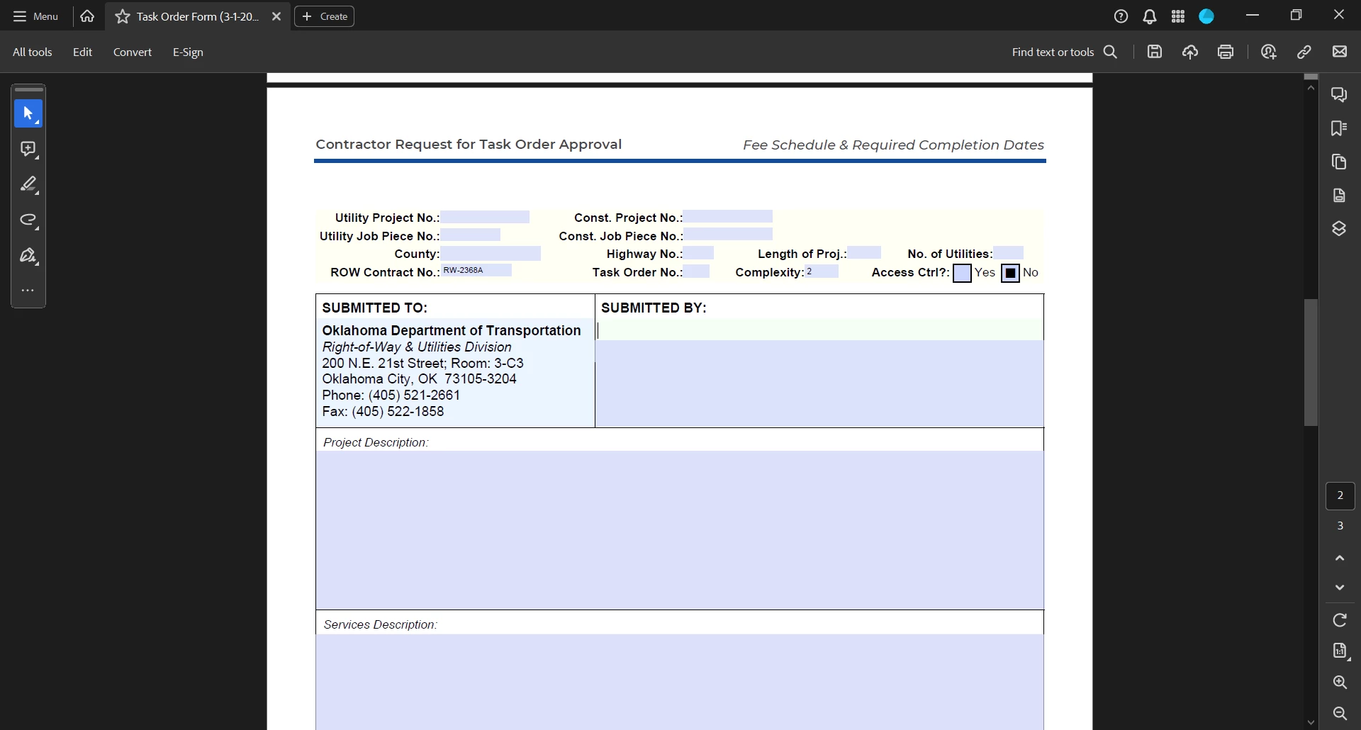
Task: Click the Highway No. field
Action: pyautogui.click(x=698, y=253)
